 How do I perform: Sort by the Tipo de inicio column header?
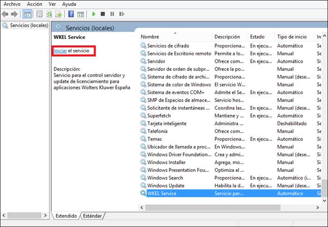coord(295,37)
